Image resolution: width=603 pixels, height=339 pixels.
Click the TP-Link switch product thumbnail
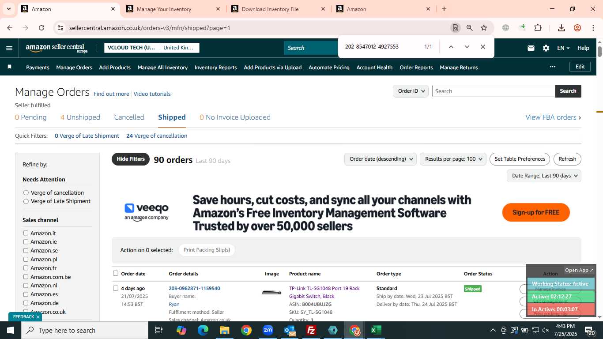coord(271,292)
